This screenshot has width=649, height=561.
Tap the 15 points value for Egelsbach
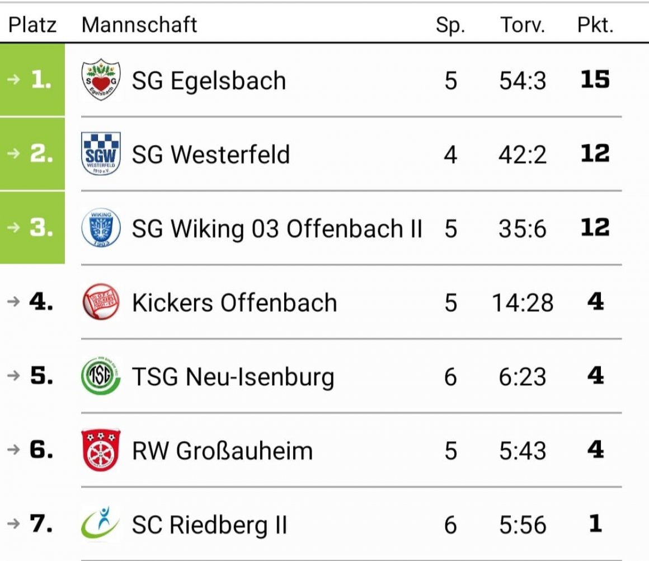pyautogui.click(x=595, y=80)
